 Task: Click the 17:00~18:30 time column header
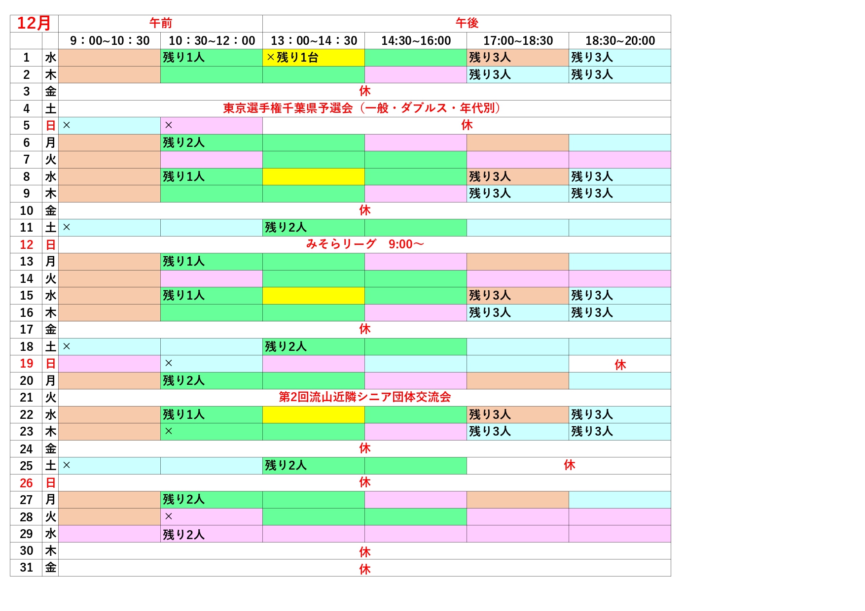coord(518,40)
